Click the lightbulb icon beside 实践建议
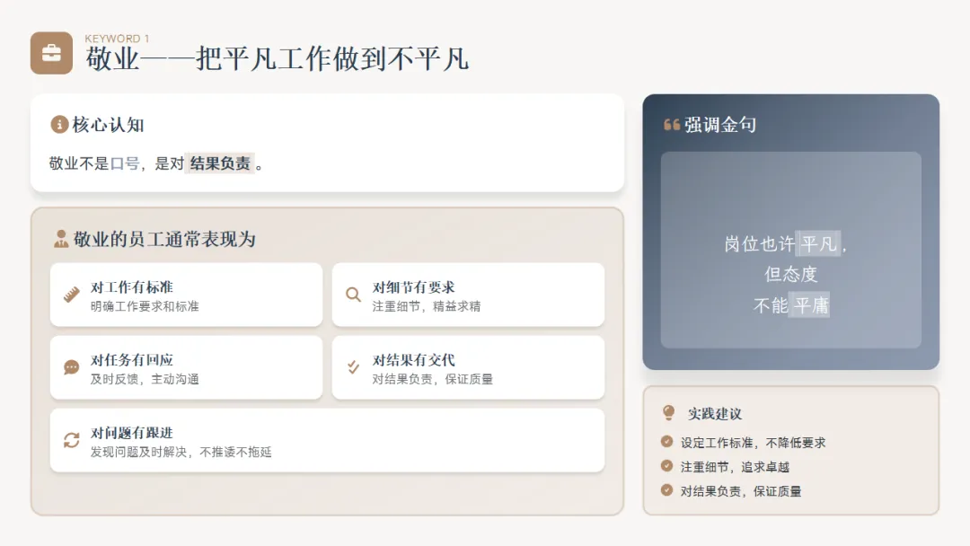 [x=669, y=412]
